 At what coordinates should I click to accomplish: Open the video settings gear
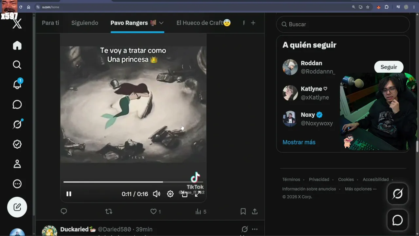point(170,194)
